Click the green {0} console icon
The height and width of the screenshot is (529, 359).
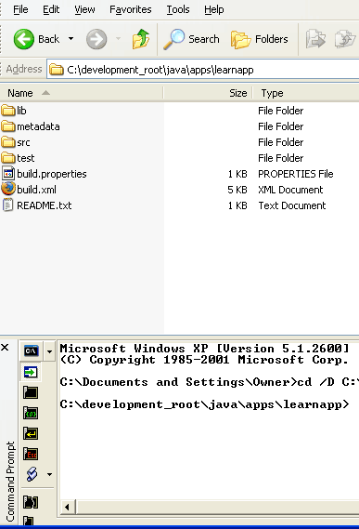tap(31, 413)
